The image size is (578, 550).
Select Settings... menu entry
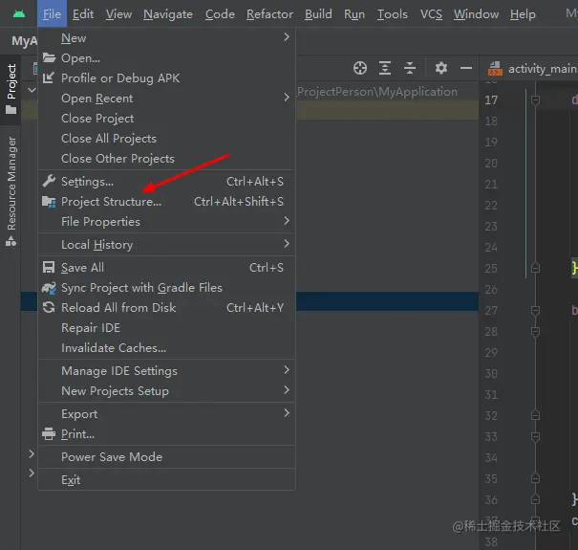point(166,181)
